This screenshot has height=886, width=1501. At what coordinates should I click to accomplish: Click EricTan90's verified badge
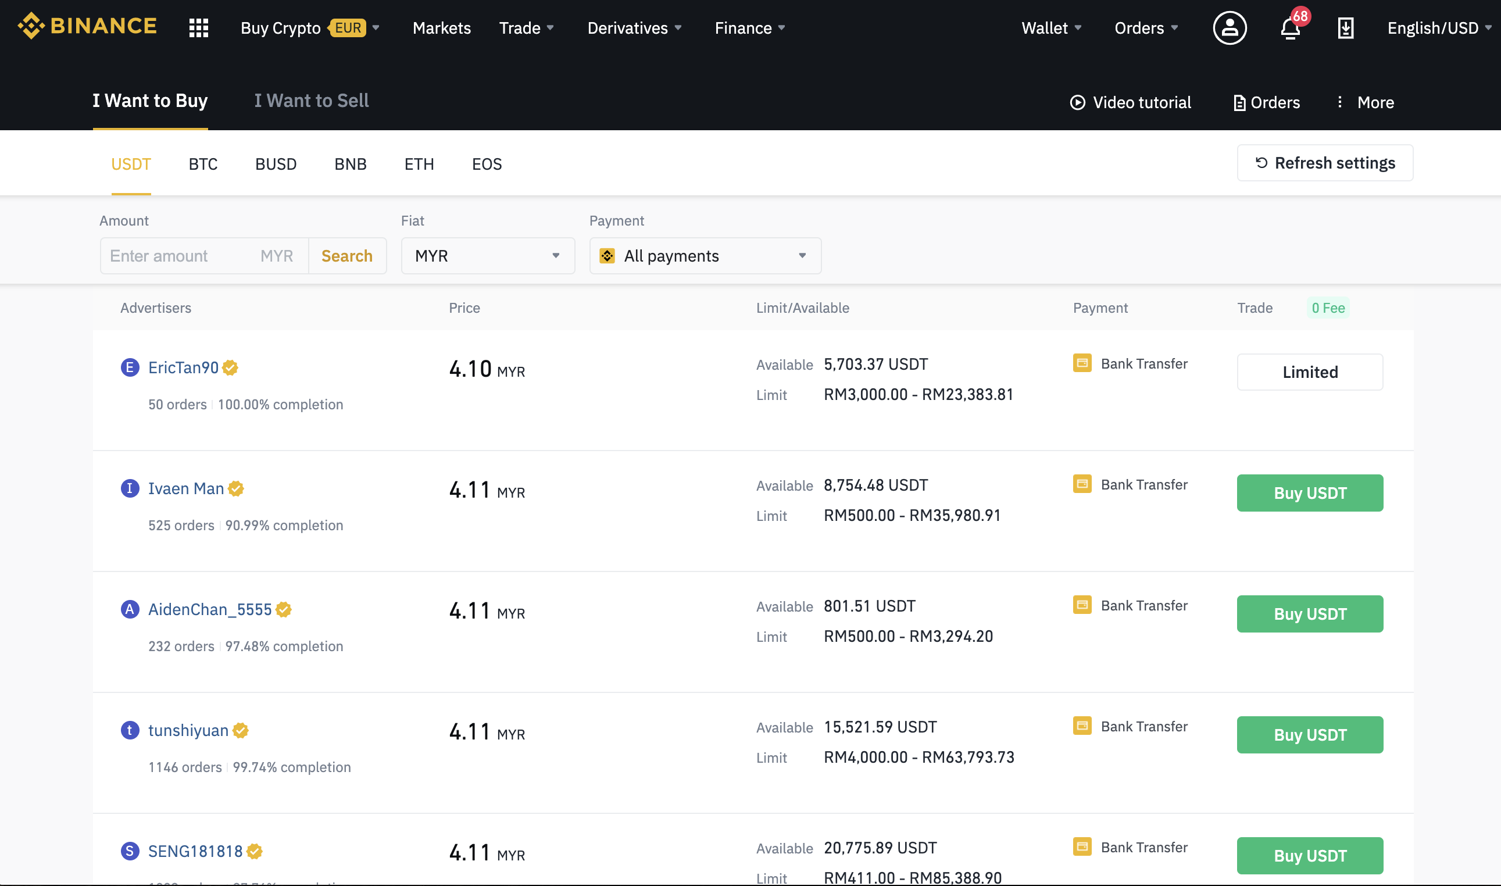[230, 368]
